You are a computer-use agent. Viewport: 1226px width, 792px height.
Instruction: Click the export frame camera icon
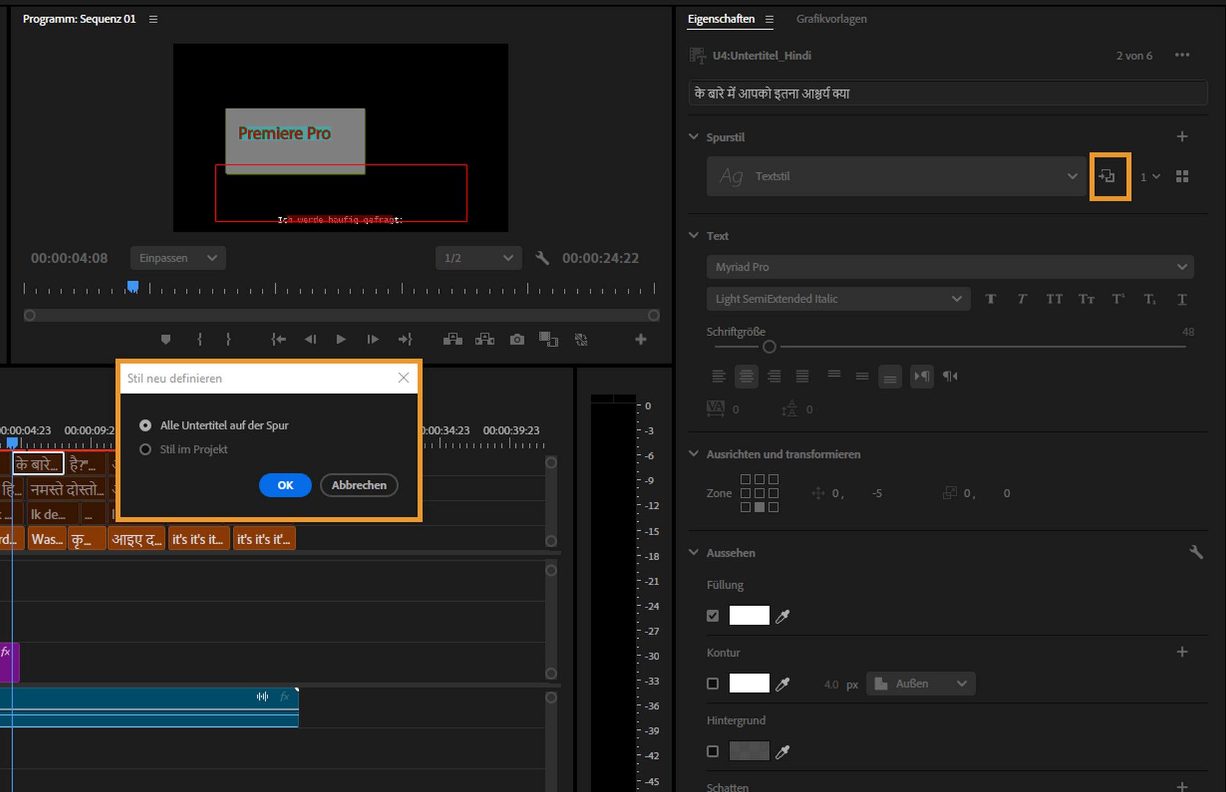517,339
